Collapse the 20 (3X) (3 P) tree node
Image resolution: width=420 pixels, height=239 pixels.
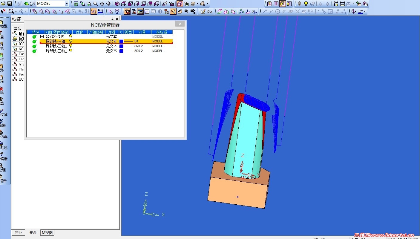tap(42, 36)
